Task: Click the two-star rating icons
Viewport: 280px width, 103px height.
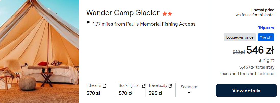Action: click(x=167, y=14)
